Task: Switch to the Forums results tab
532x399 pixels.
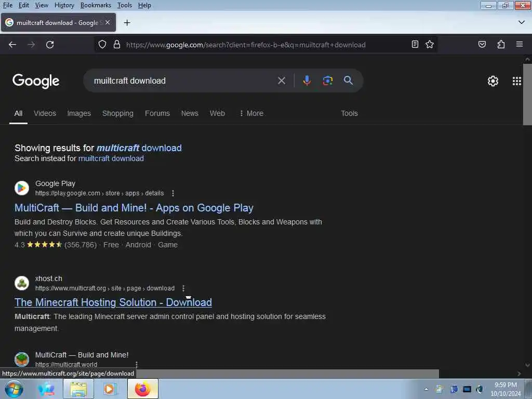Action: 157,113
